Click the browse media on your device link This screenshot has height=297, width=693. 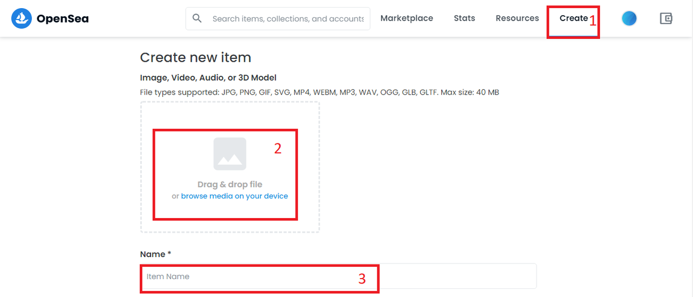234,196
